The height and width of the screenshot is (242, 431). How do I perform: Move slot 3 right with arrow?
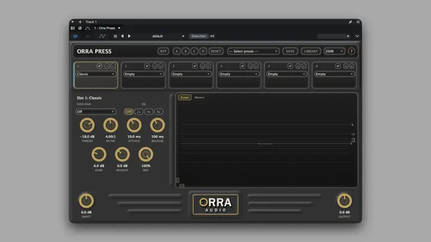pos(208,66)
